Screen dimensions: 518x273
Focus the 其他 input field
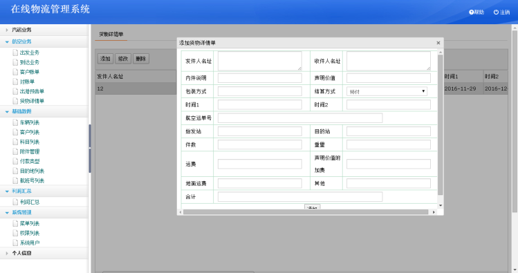389,184
